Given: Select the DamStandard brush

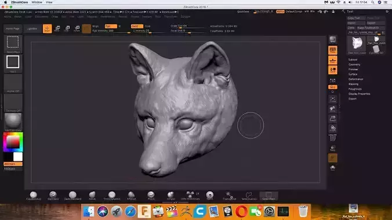Looking at the screenshot, I should (x=72, y=196).
